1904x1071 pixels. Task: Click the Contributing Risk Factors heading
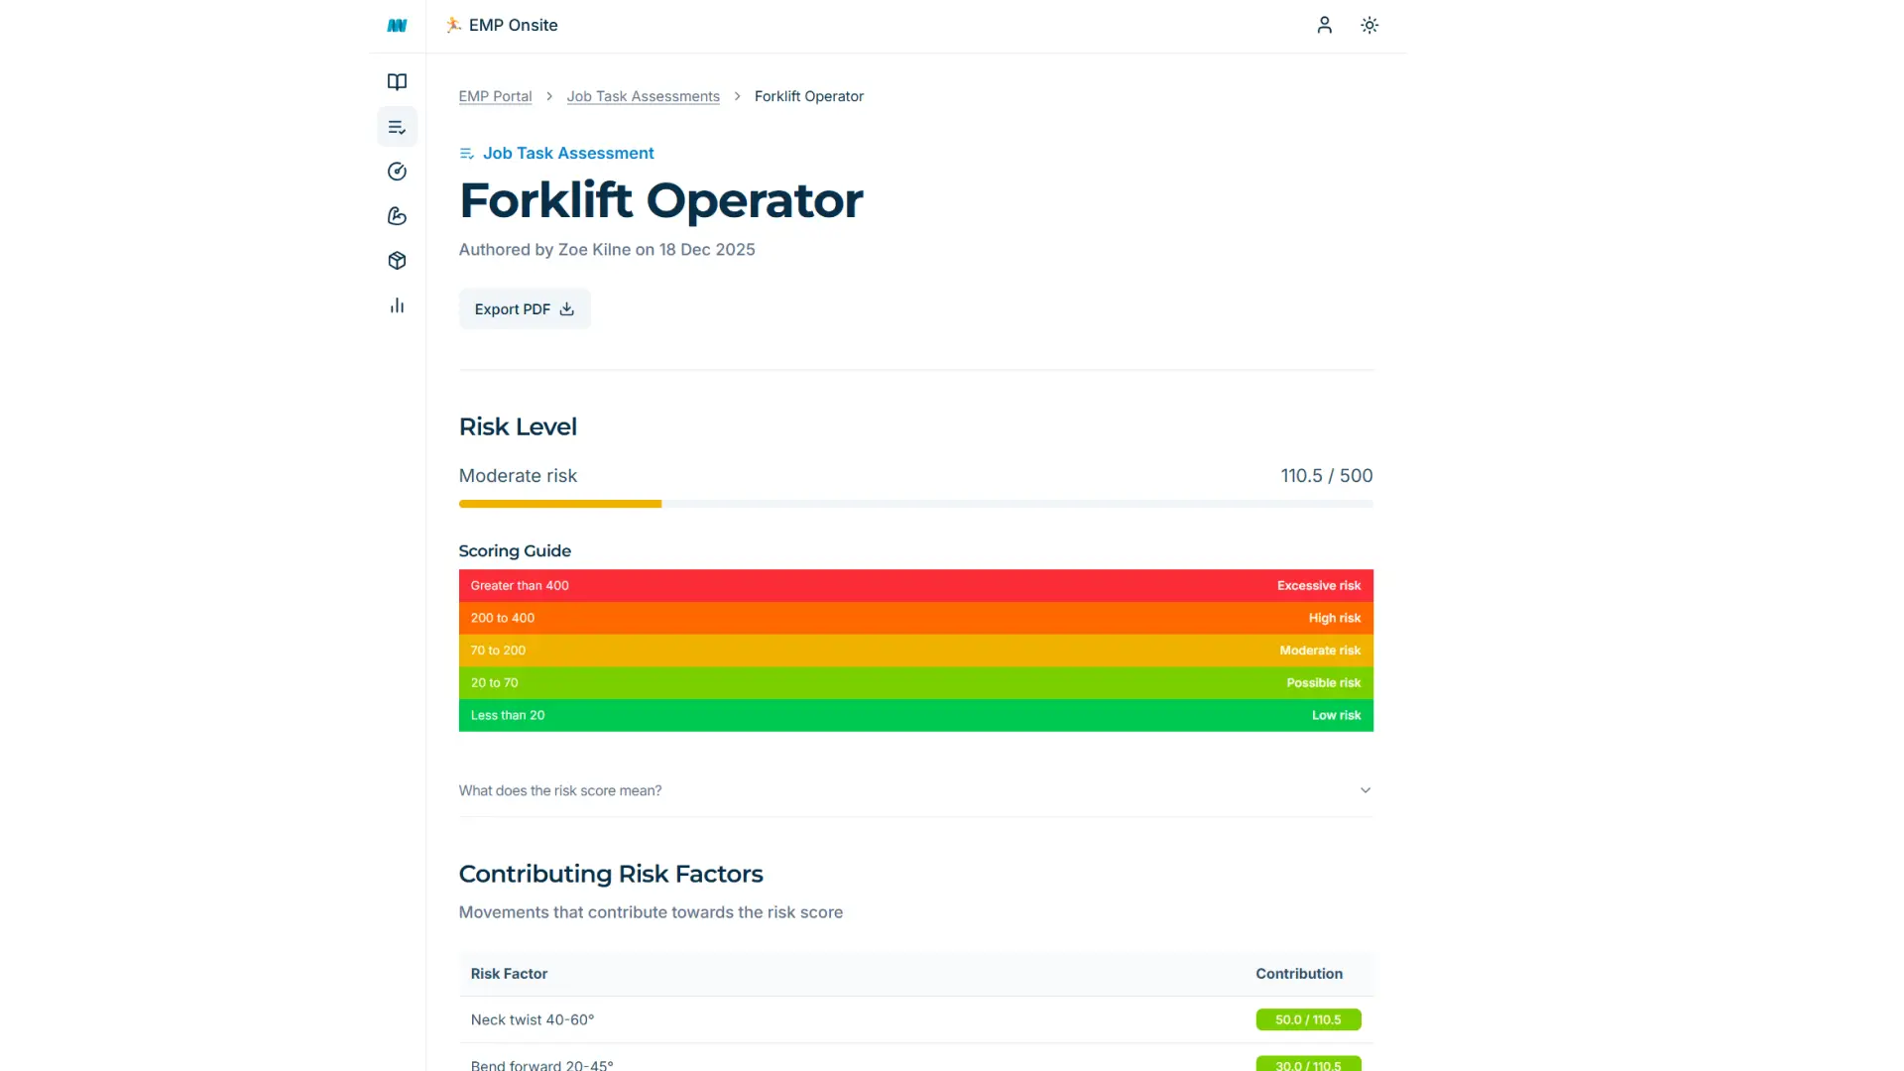click(x=611, y=874)
